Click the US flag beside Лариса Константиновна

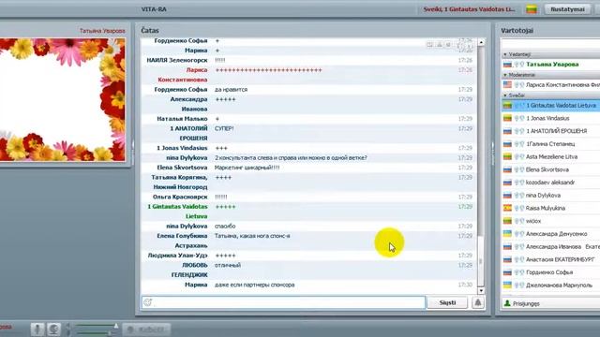tap(507, 85)
